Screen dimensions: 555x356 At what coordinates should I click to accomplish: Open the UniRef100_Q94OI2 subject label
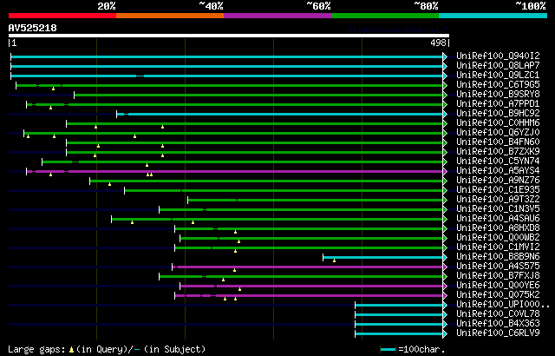click(498, 56)
